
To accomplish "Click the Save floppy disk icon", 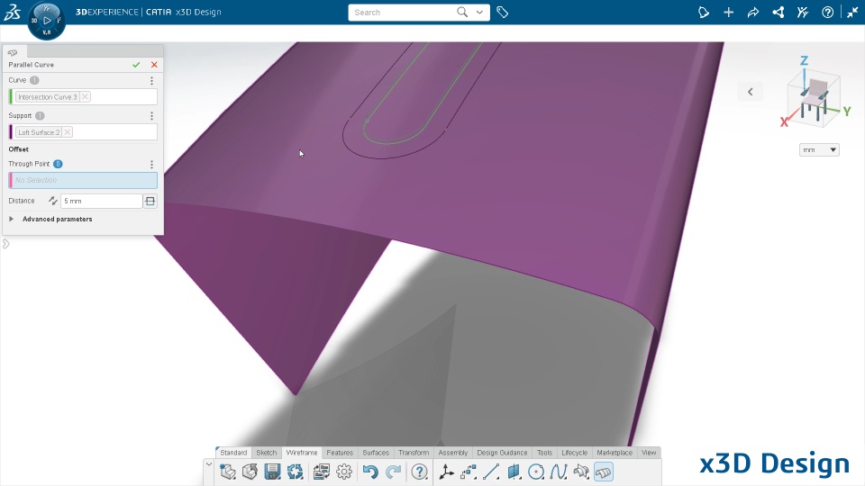I will tap(272, 472).
